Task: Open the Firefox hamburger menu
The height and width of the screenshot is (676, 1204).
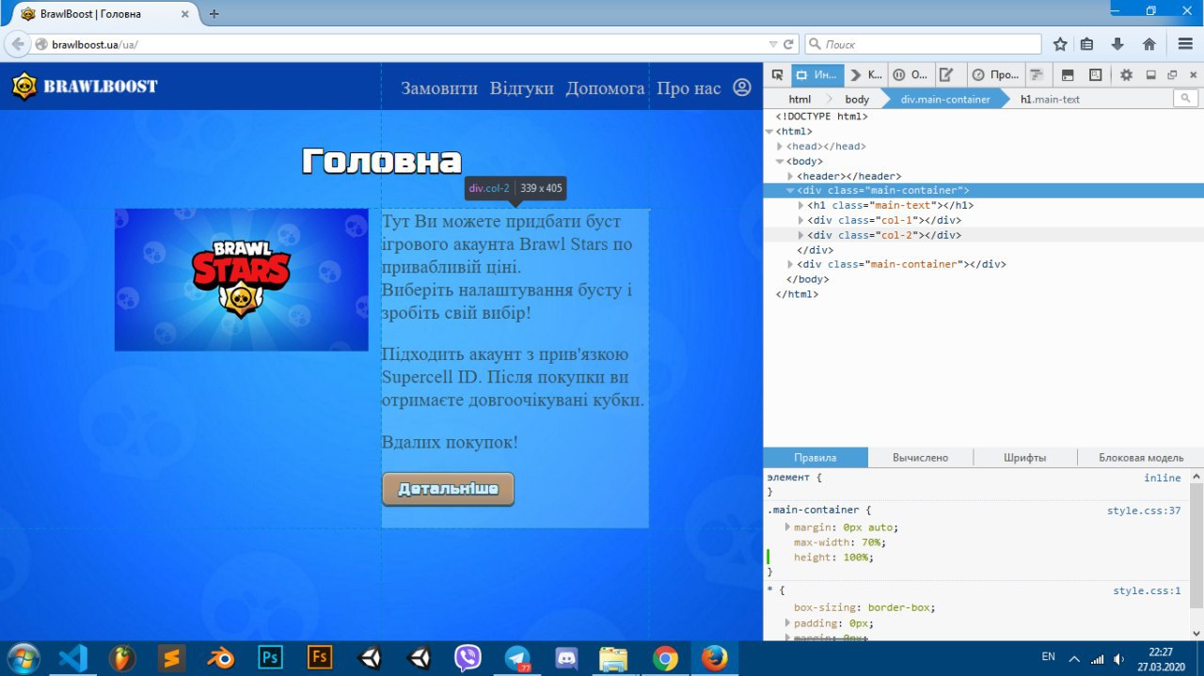Action: click(1185, 44)
